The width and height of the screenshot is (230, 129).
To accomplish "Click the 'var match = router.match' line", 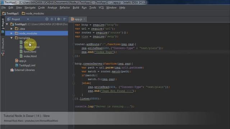I will [106, 71].
